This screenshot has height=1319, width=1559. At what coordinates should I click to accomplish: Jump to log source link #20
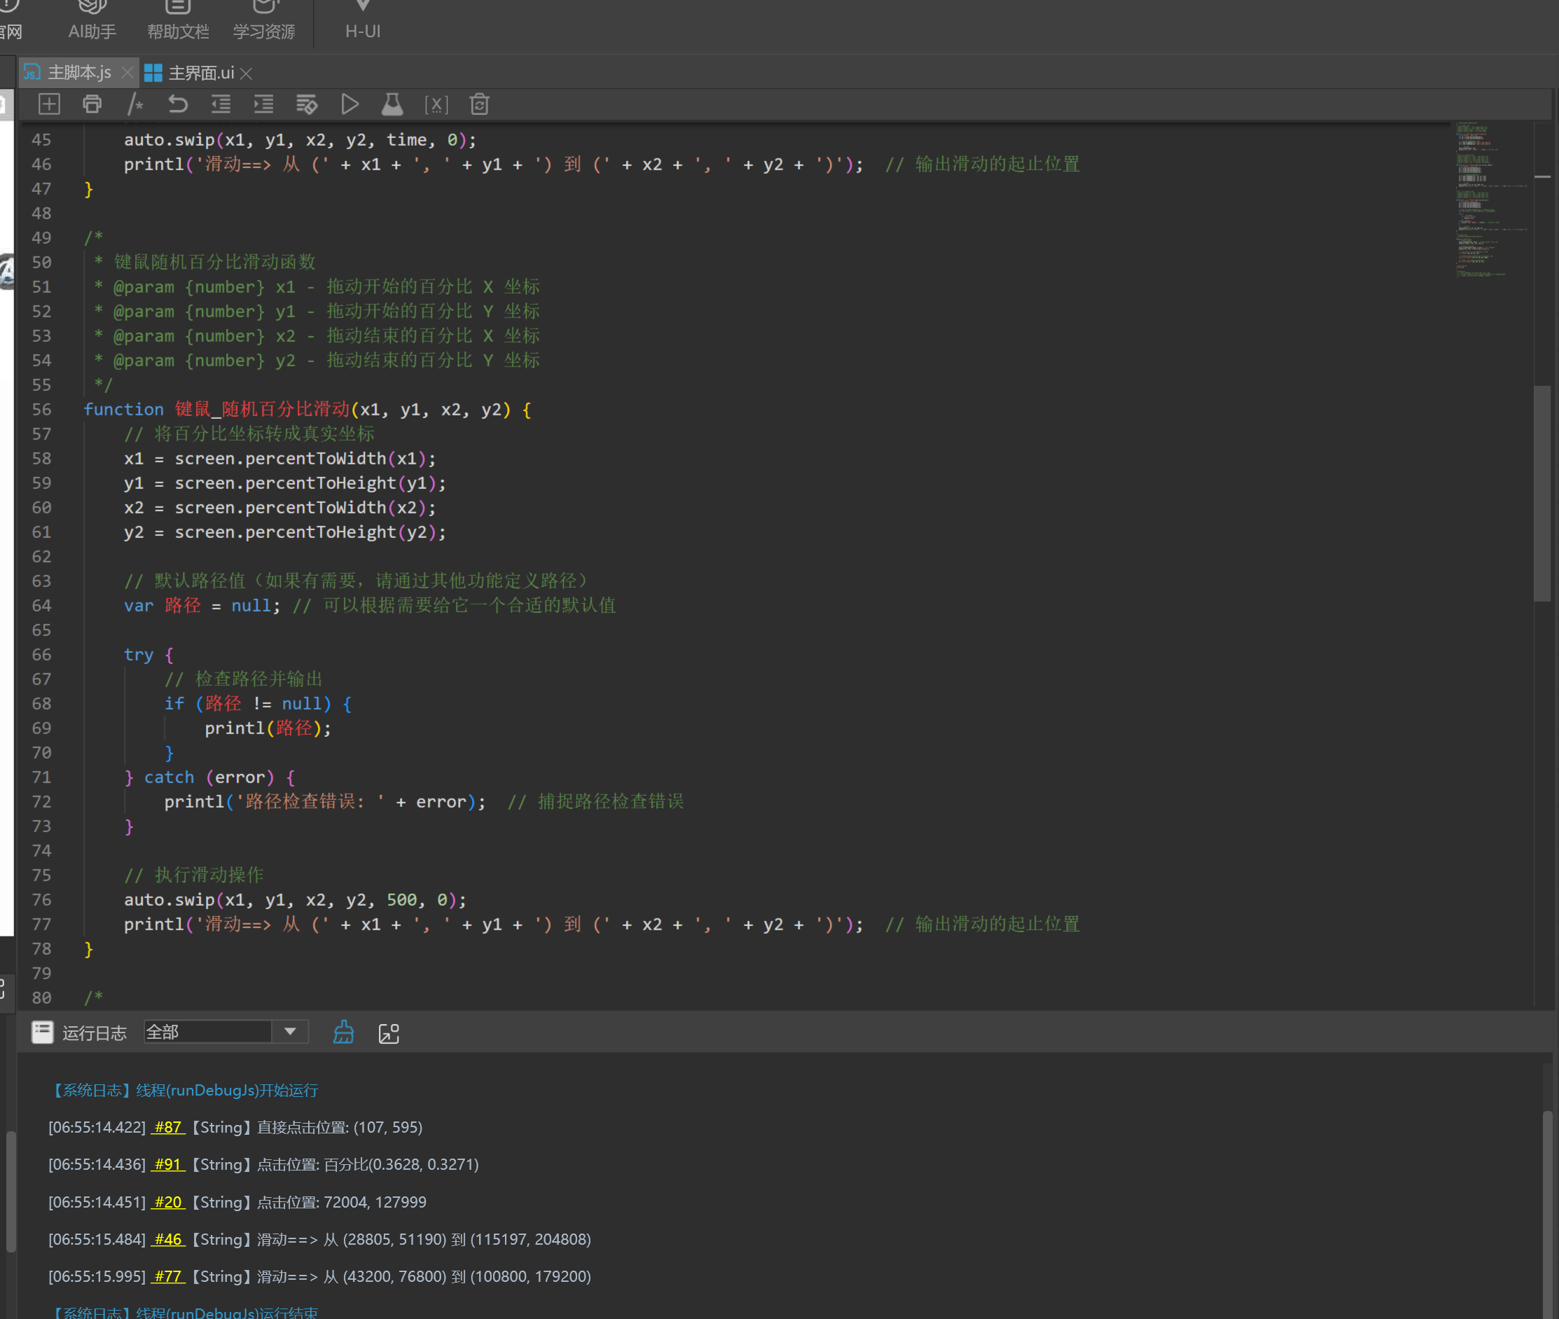tap(168, 1201)
